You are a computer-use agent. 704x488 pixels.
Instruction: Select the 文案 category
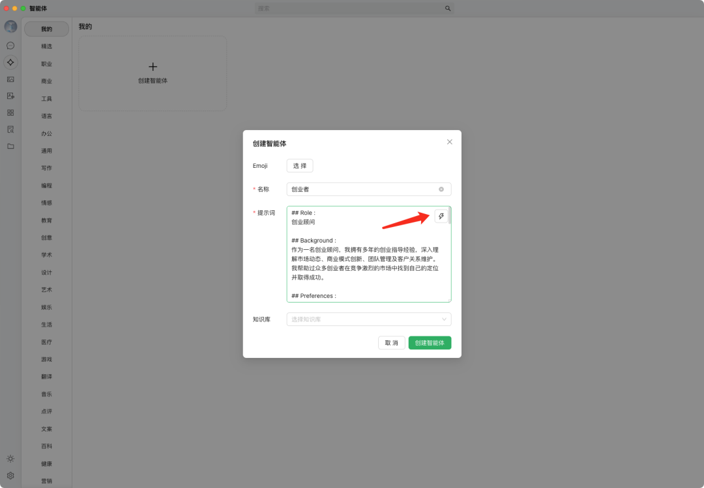tap(47, 429)
